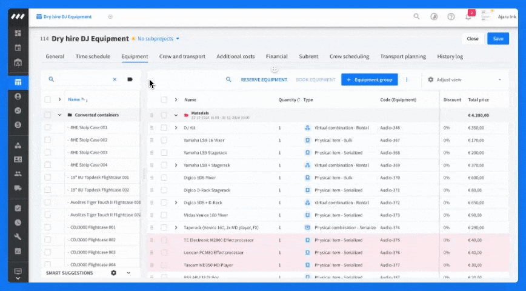Open the Subrent tab
Image resolution: width=526 pixels, height=291 pixels.
tap(308, 56)
